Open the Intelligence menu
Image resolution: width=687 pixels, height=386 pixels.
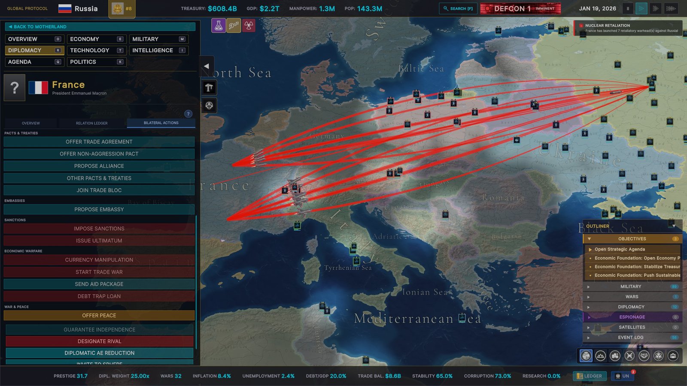159,50
